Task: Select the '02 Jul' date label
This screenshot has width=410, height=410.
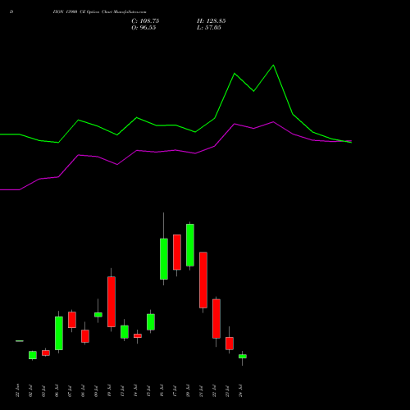Action: 30,391
